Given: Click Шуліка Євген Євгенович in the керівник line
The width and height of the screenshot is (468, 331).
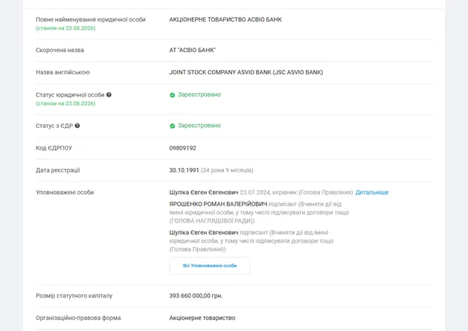Looking at the screenshot, I should pyautogui.click(x=204, y=193).
